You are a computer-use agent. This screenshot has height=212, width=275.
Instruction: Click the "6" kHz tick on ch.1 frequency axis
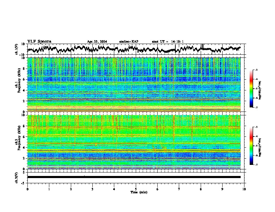24,79
